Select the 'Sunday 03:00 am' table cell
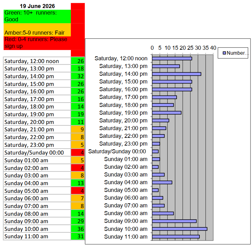The image size is (252, 246). click(x=37, y=176)
